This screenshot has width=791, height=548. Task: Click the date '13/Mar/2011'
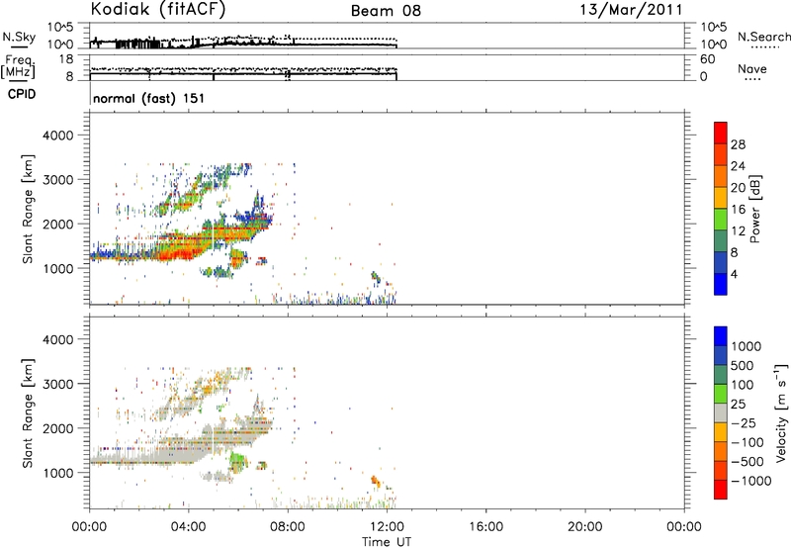tap(631, 10)
